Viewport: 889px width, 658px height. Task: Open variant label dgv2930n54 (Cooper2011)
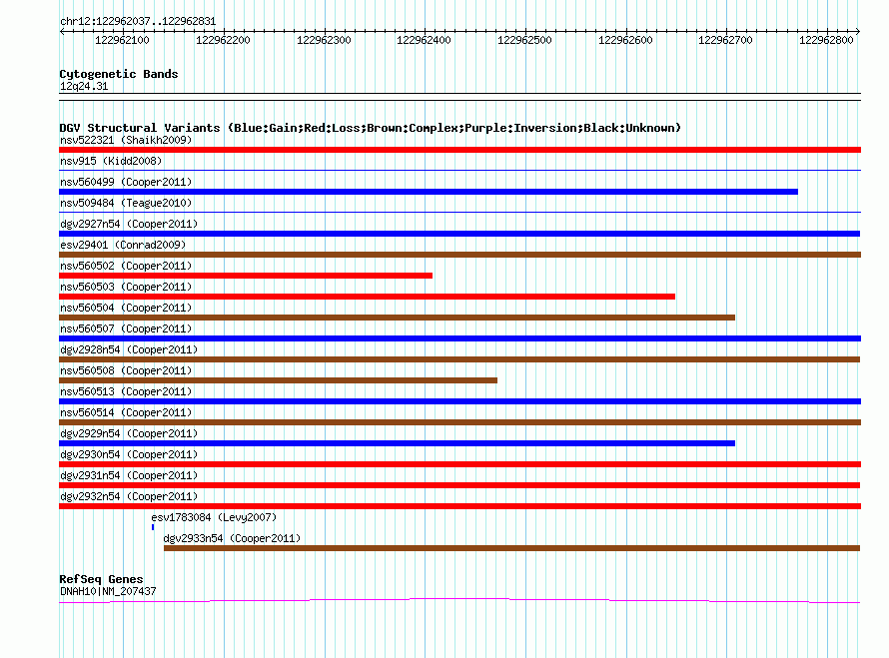[x=129, y=454]
